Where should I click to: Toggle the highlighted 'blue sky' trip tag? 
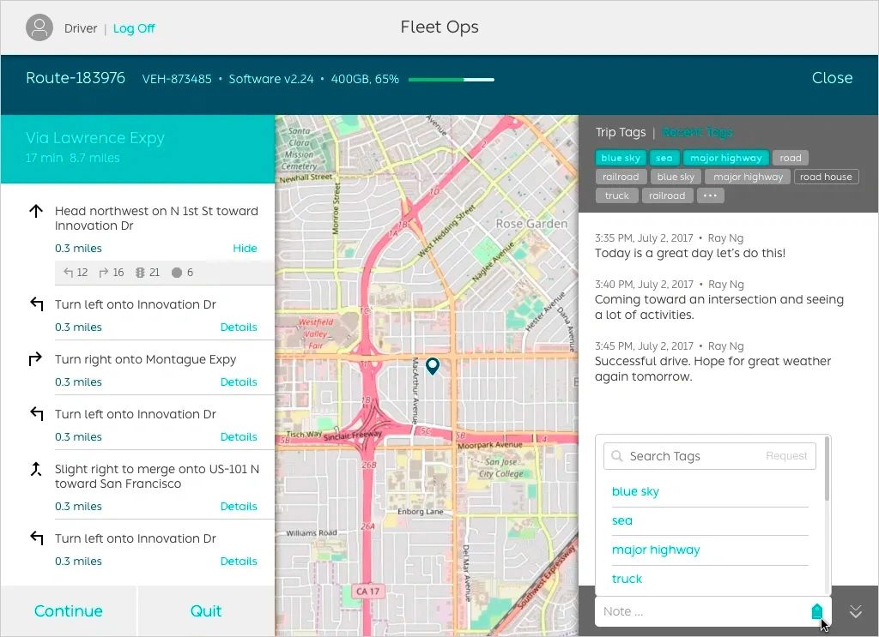tap(621, 158)
